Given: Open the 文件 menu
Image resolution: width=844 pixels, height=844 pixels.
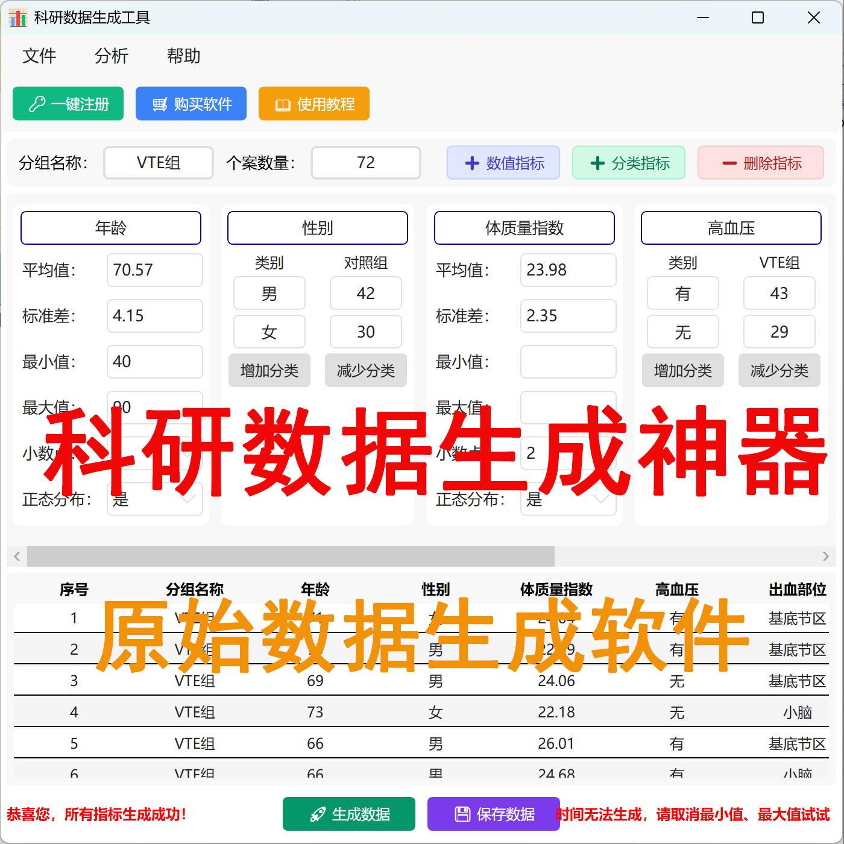Looking at the screenshot, I should (x=39, y=56).
